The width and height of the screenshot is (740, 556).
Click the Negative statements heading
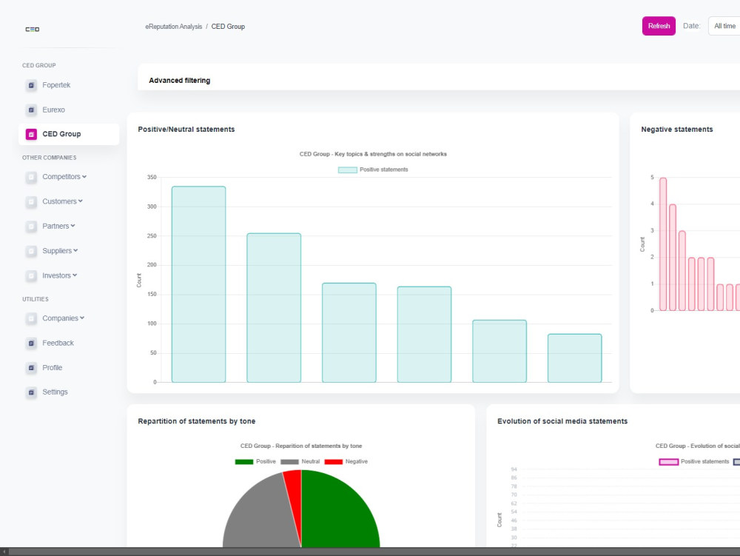pos(677,130)
